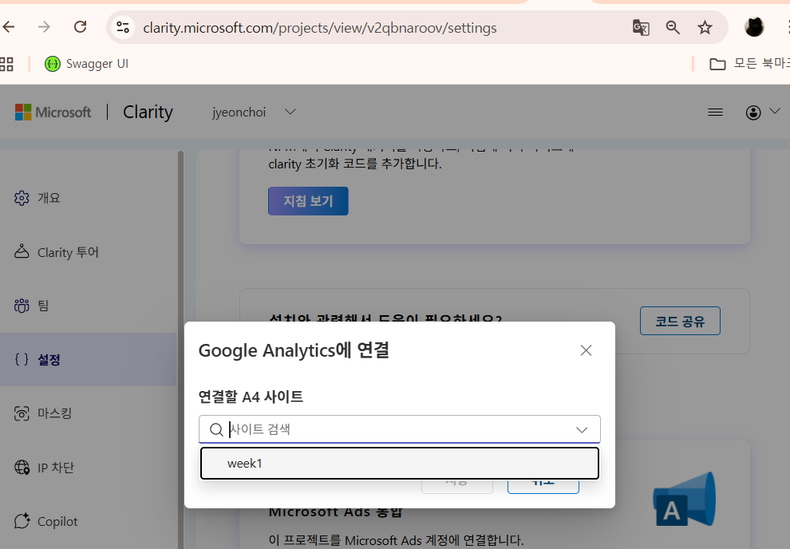The image size is (790, 549).
Task: Expand the account menu chevron
Action: click(x=774, y=111)
